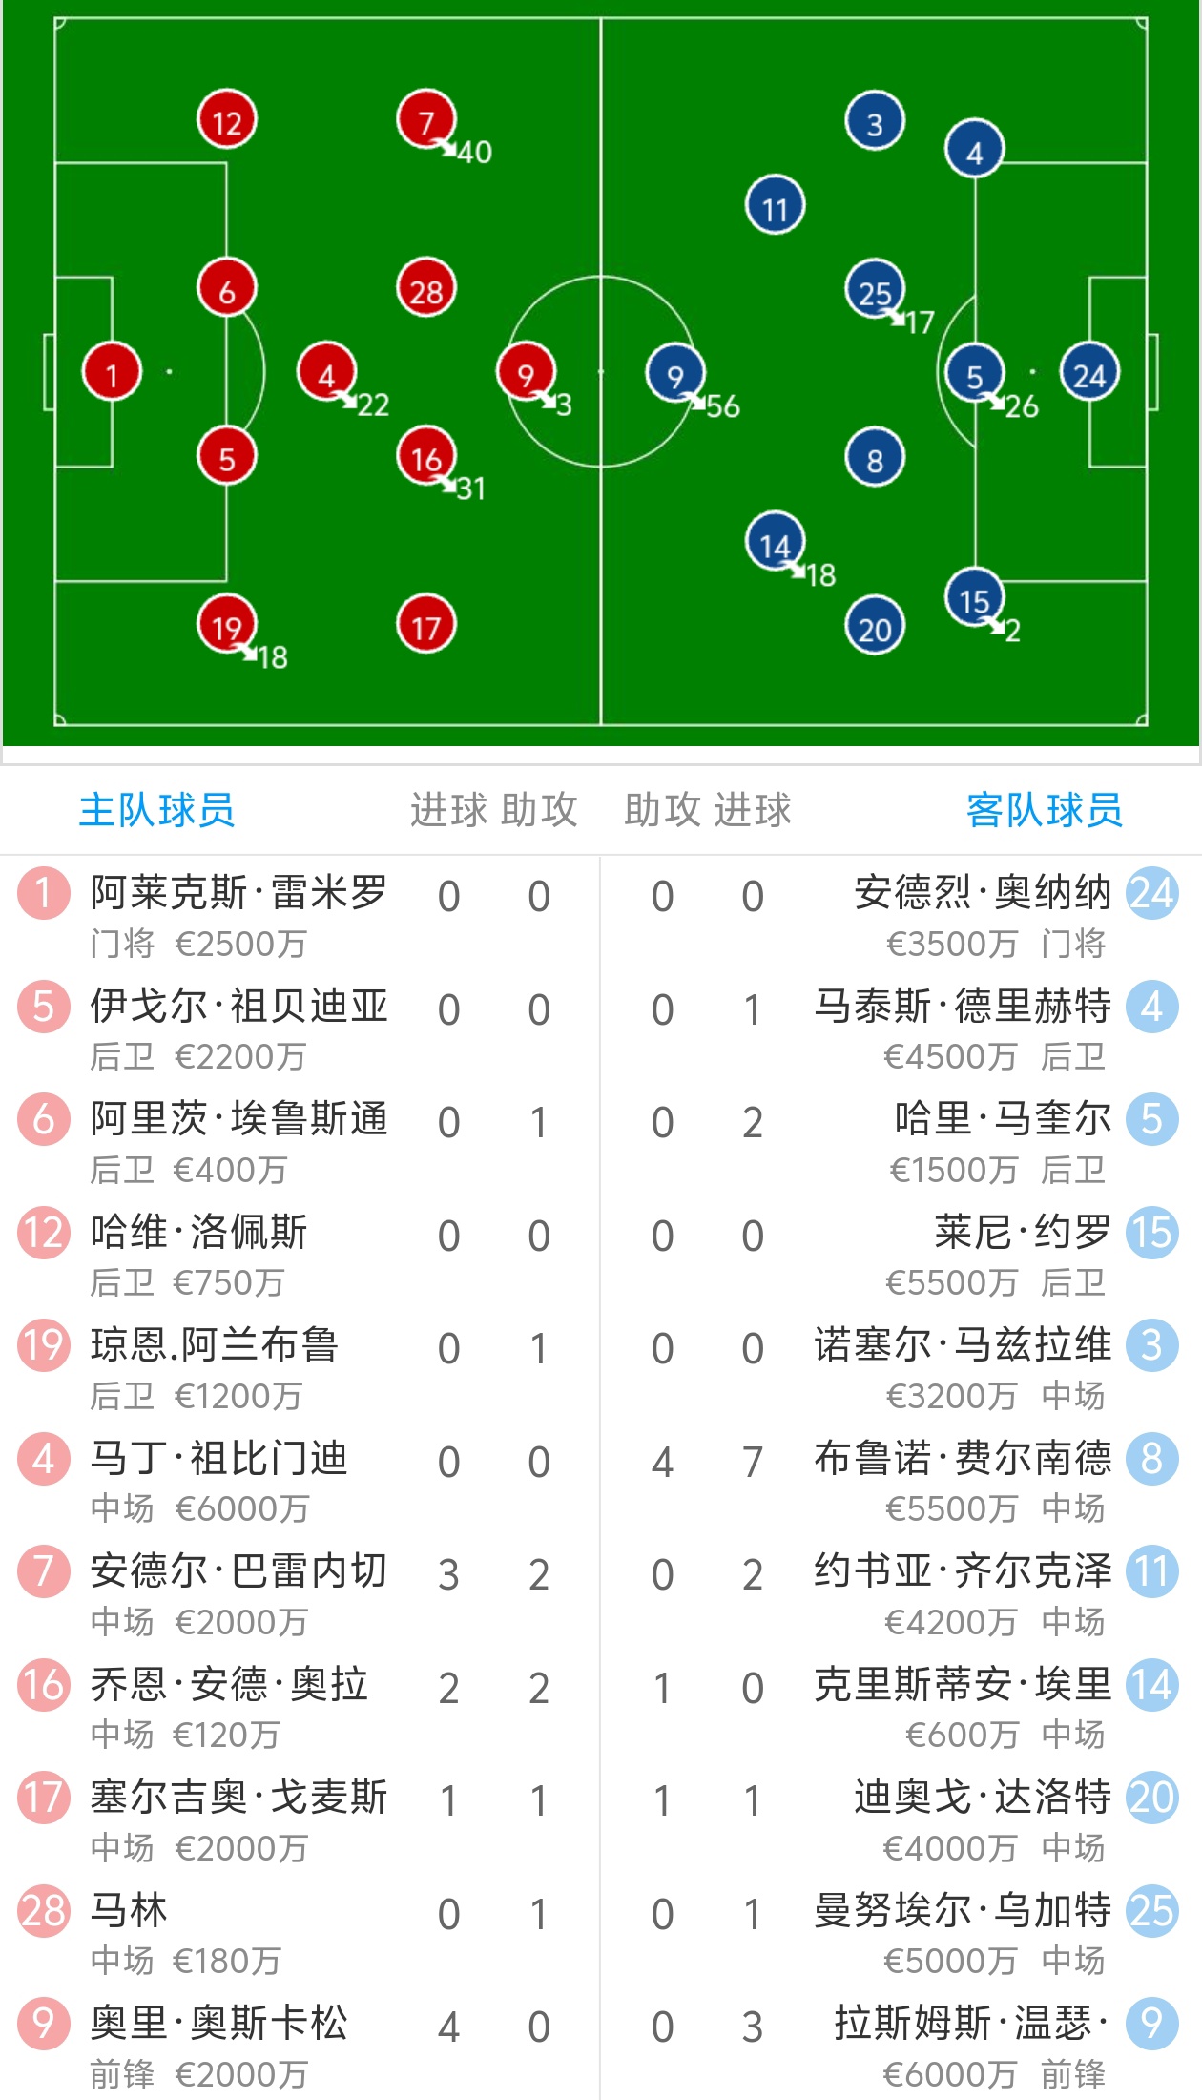Tap the light-blue number 25 badge beside 曼努埃尔·乌加特
This screenshot has width=1202, height=2100.
pyautogui.click(x=1151, y=1911)
